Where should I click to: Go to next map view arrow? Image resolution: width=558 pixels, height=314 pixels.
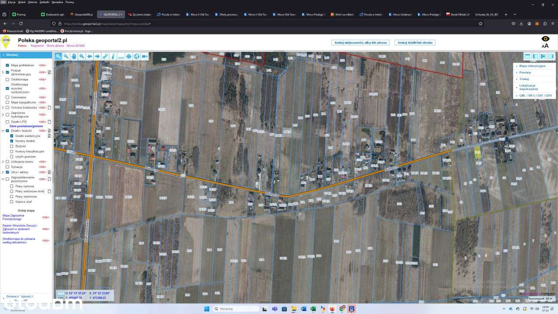tap(97, 56)
